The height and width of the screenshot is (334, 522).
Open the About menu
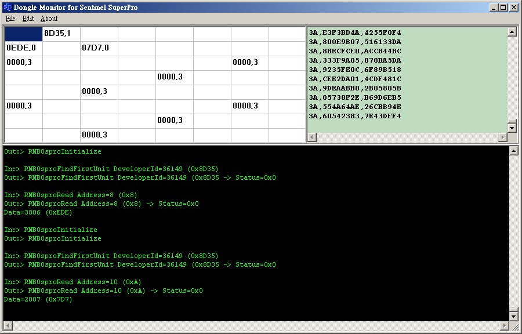49,19
